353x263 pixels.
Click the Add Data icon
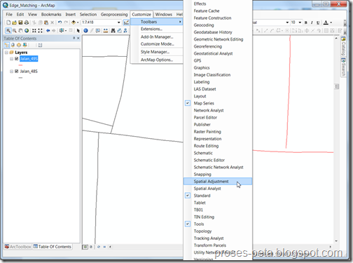click(x=74, y=22)
